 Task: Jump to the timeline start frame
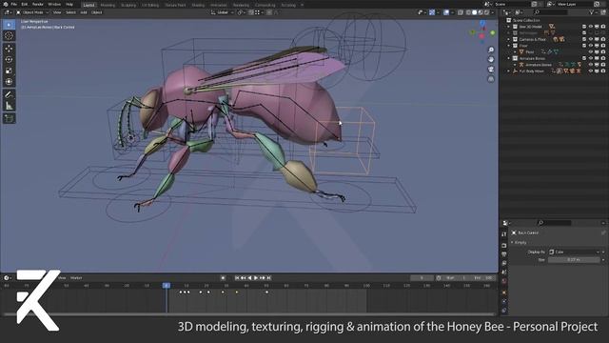[237, 277]
